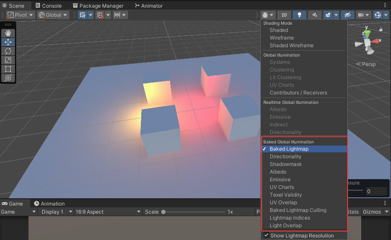Open the Pivot handle position dropdown
Screen dimensions: 391x240
[x=20, y=15]
